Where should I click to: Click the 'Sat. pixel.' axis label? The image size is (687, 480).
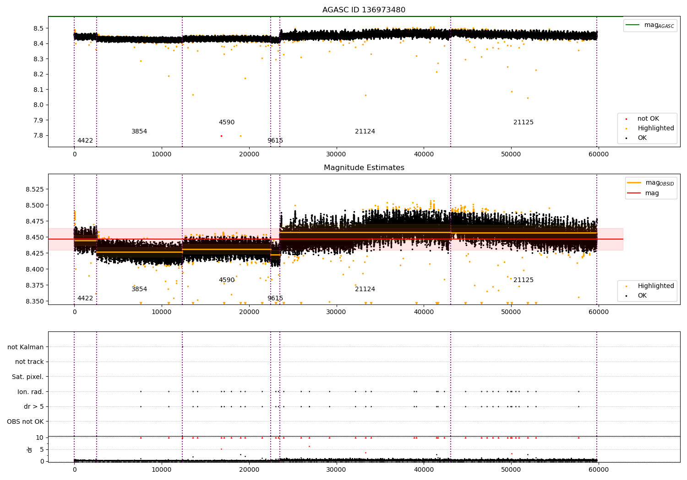pos(28,377)
